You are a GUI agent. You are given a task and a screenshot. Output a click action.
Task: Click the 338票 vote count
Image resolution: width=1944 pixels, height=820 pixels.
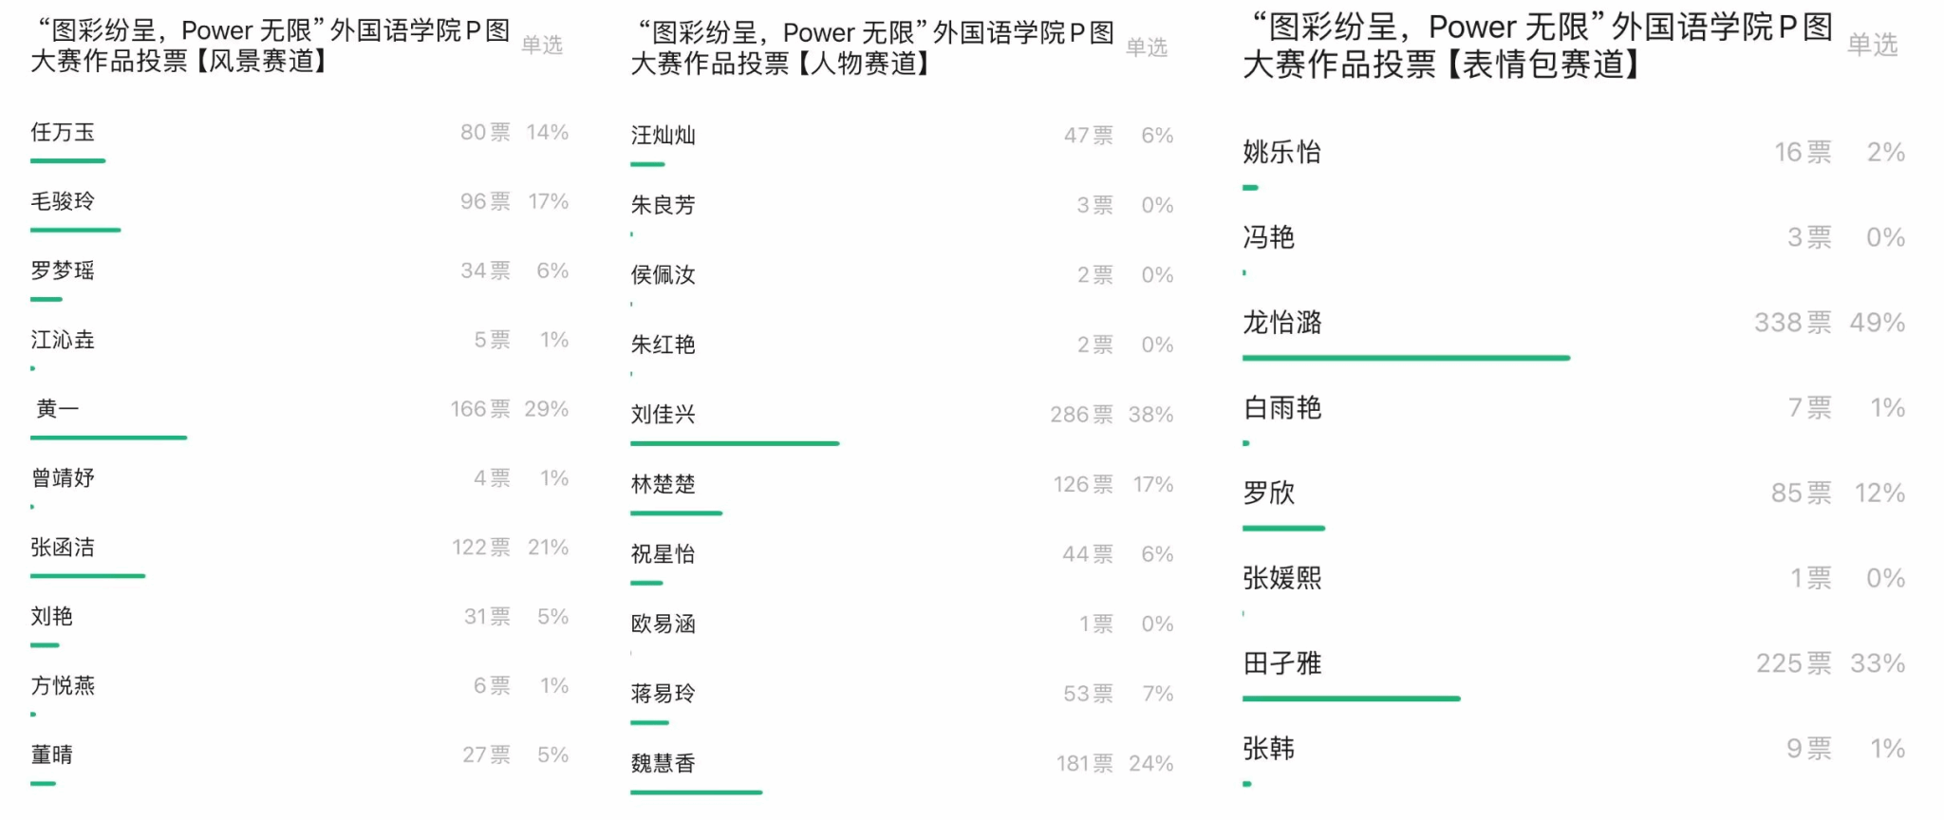click(1792, 323)
